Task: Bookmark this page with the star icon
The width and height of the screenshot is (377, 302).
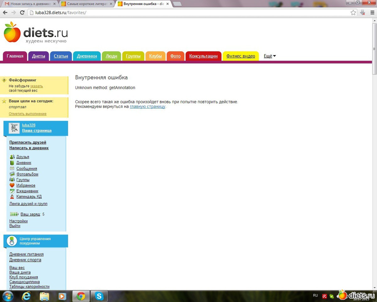Action: tap(353, 13)
